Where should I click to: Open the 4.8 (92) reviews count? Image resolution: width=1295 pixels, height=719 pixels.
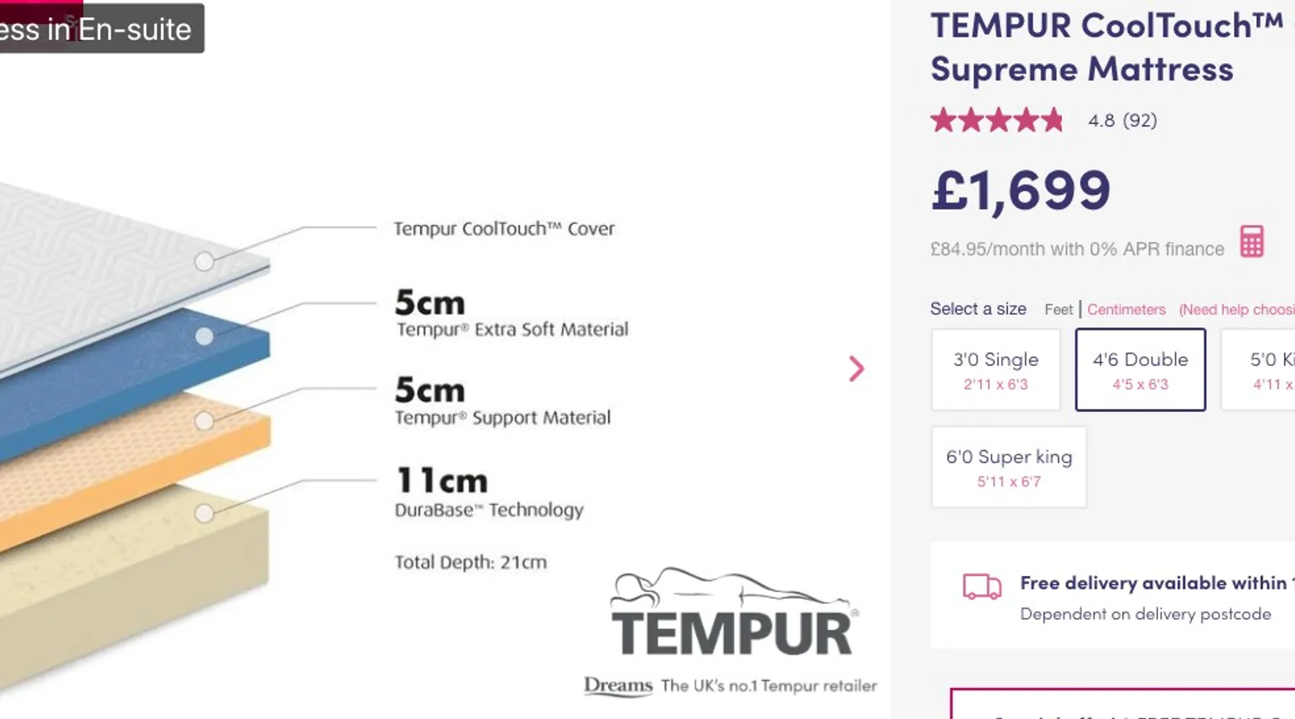(1122, 121)
